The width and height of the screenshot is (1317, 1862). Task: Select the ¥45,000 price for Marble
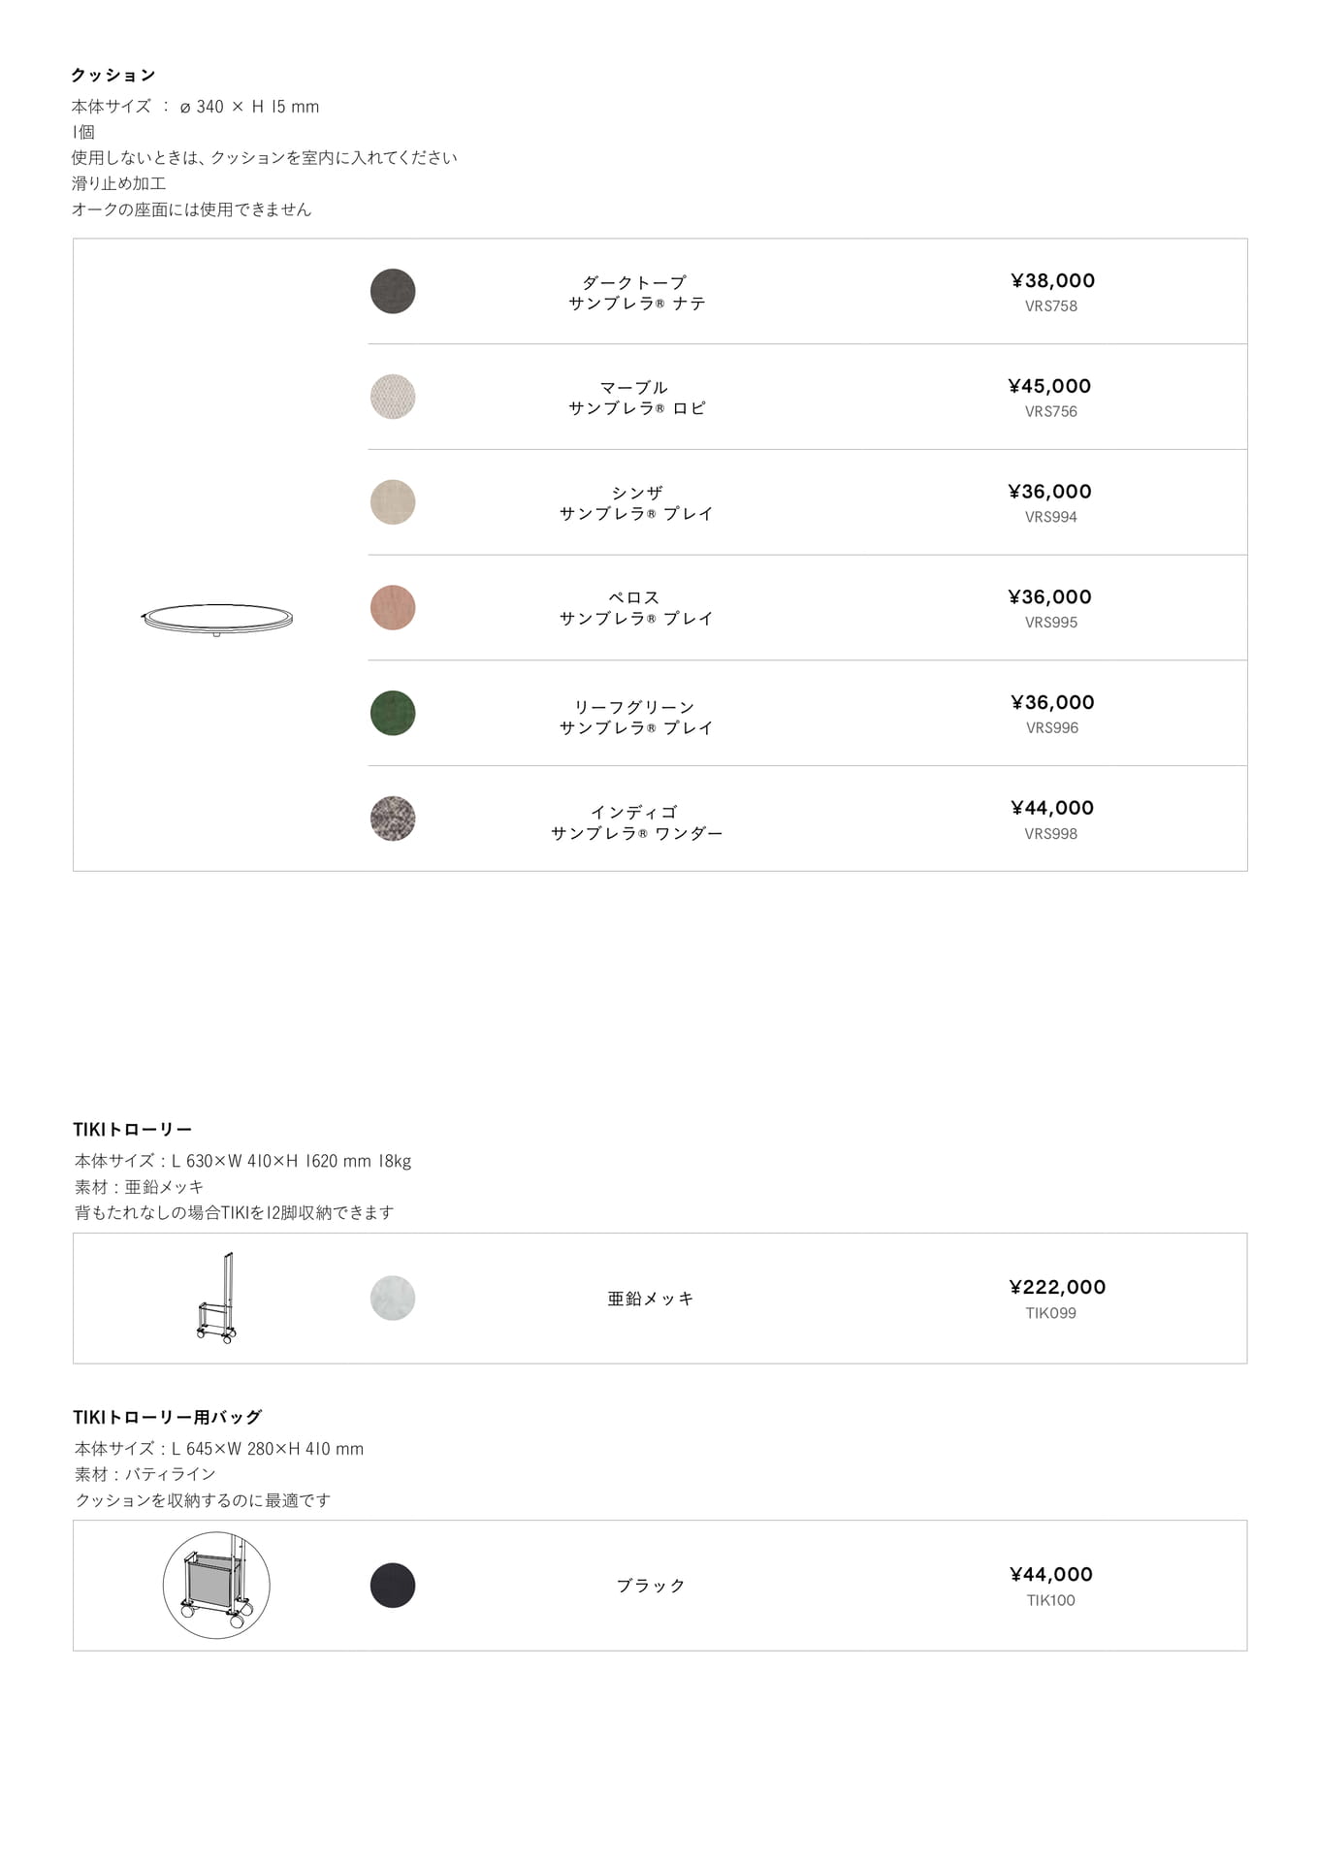pos(1049,386)
